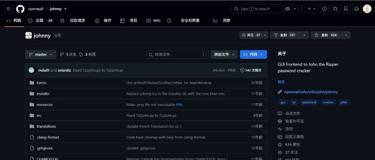Switch to the 拉取请求 tab
The height and width of the screenshot is (160, 375).
(73, 21)
